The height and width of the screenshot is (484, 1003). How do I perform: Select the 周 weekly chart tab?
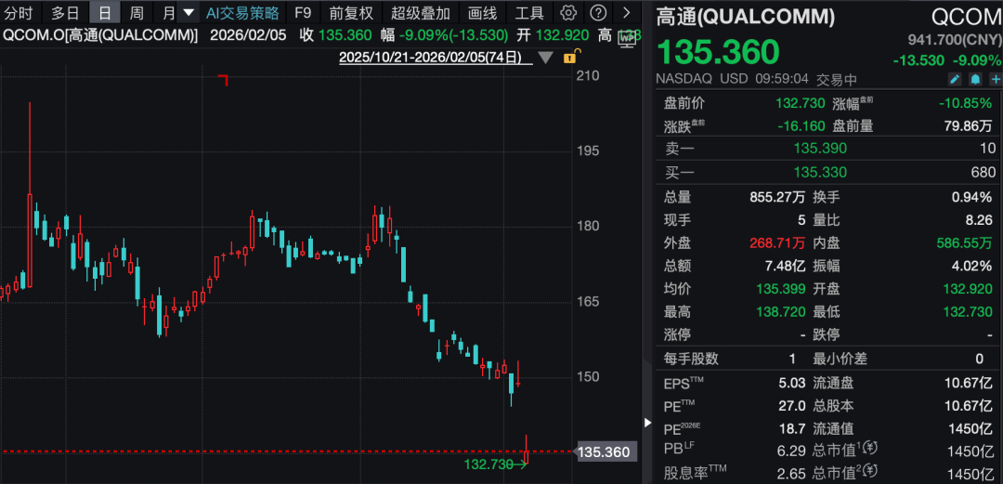pyautogui.click(x=137, y=12)
